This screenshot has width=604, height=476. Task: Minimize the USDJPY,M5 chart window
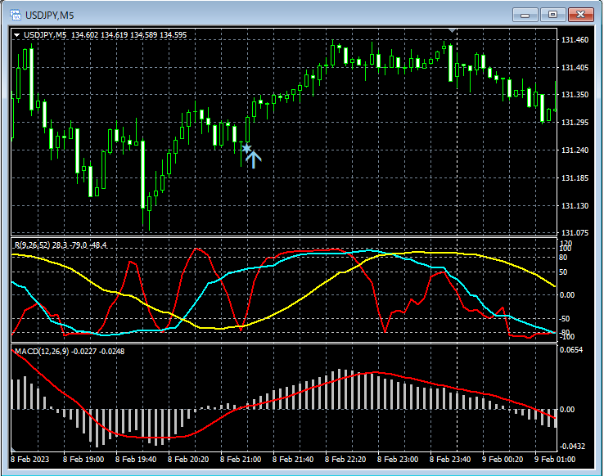(x=525, y=15)
